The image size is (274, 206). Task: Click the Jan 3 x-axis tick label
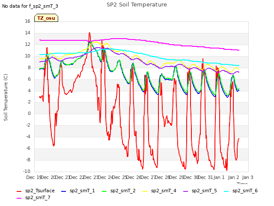point(248,177)
